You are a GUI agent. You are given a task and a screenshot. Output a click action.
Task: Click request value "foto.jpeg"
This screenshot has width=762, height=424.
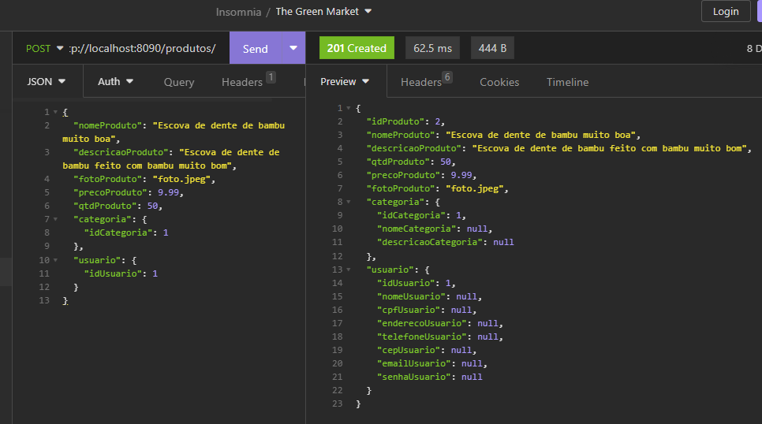pyautogui.click(x=181, y=179)
